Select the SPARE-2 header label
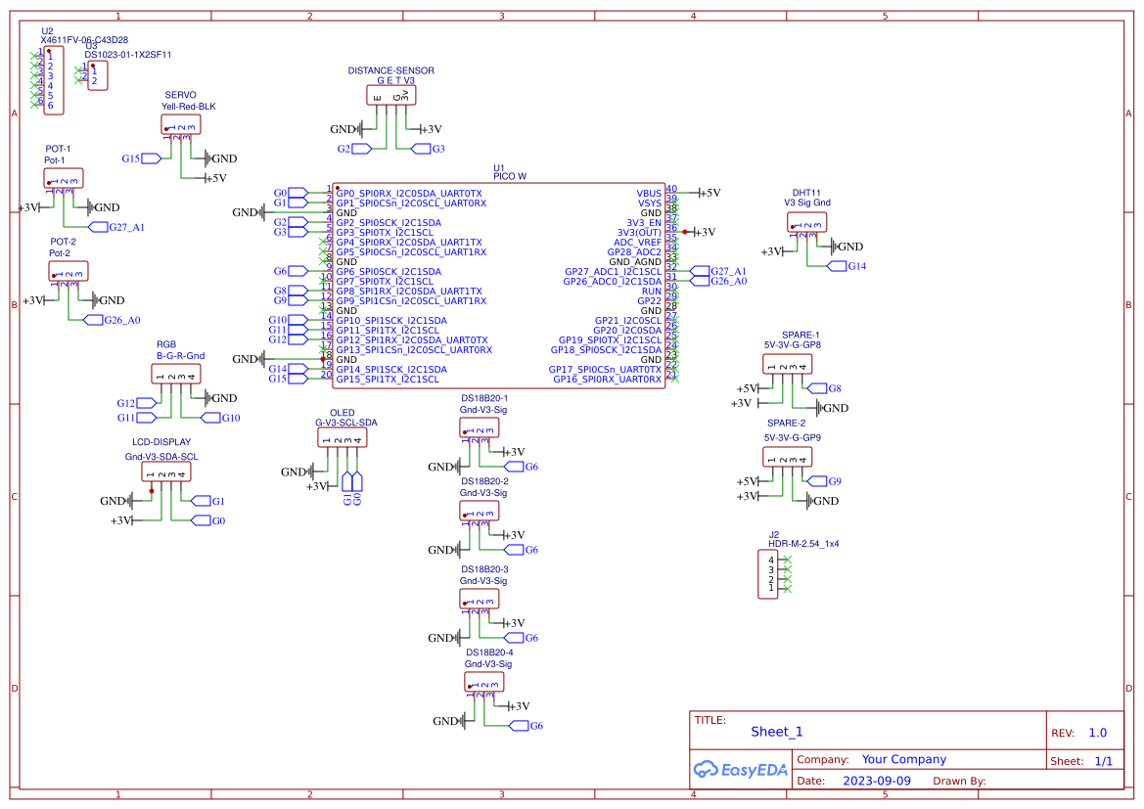1144x809 pixels. tap(787, 424)
